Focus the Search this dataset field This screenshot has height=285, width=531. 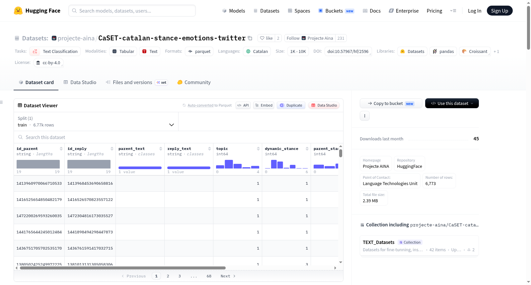click(x=179, y=137)
